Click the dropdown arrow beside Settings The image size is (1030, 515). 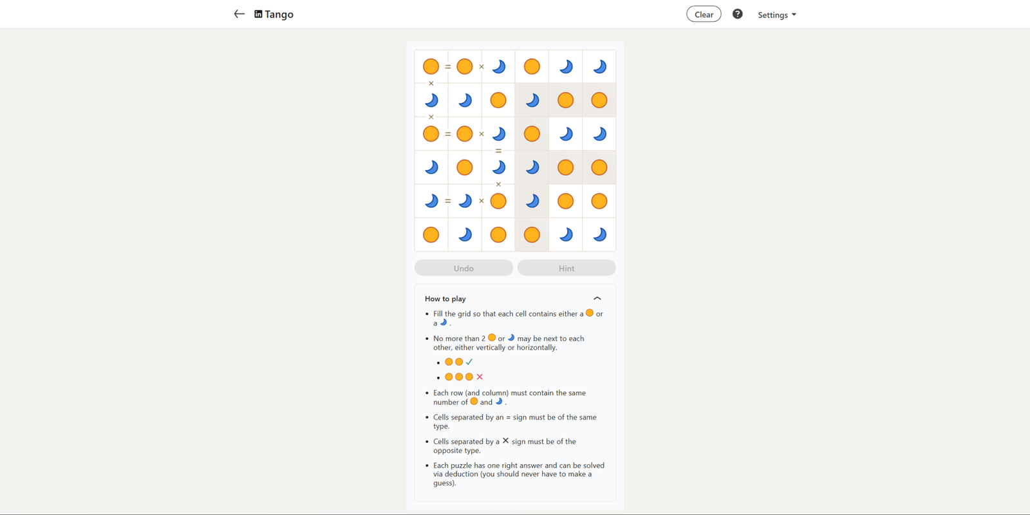(794, 15)
